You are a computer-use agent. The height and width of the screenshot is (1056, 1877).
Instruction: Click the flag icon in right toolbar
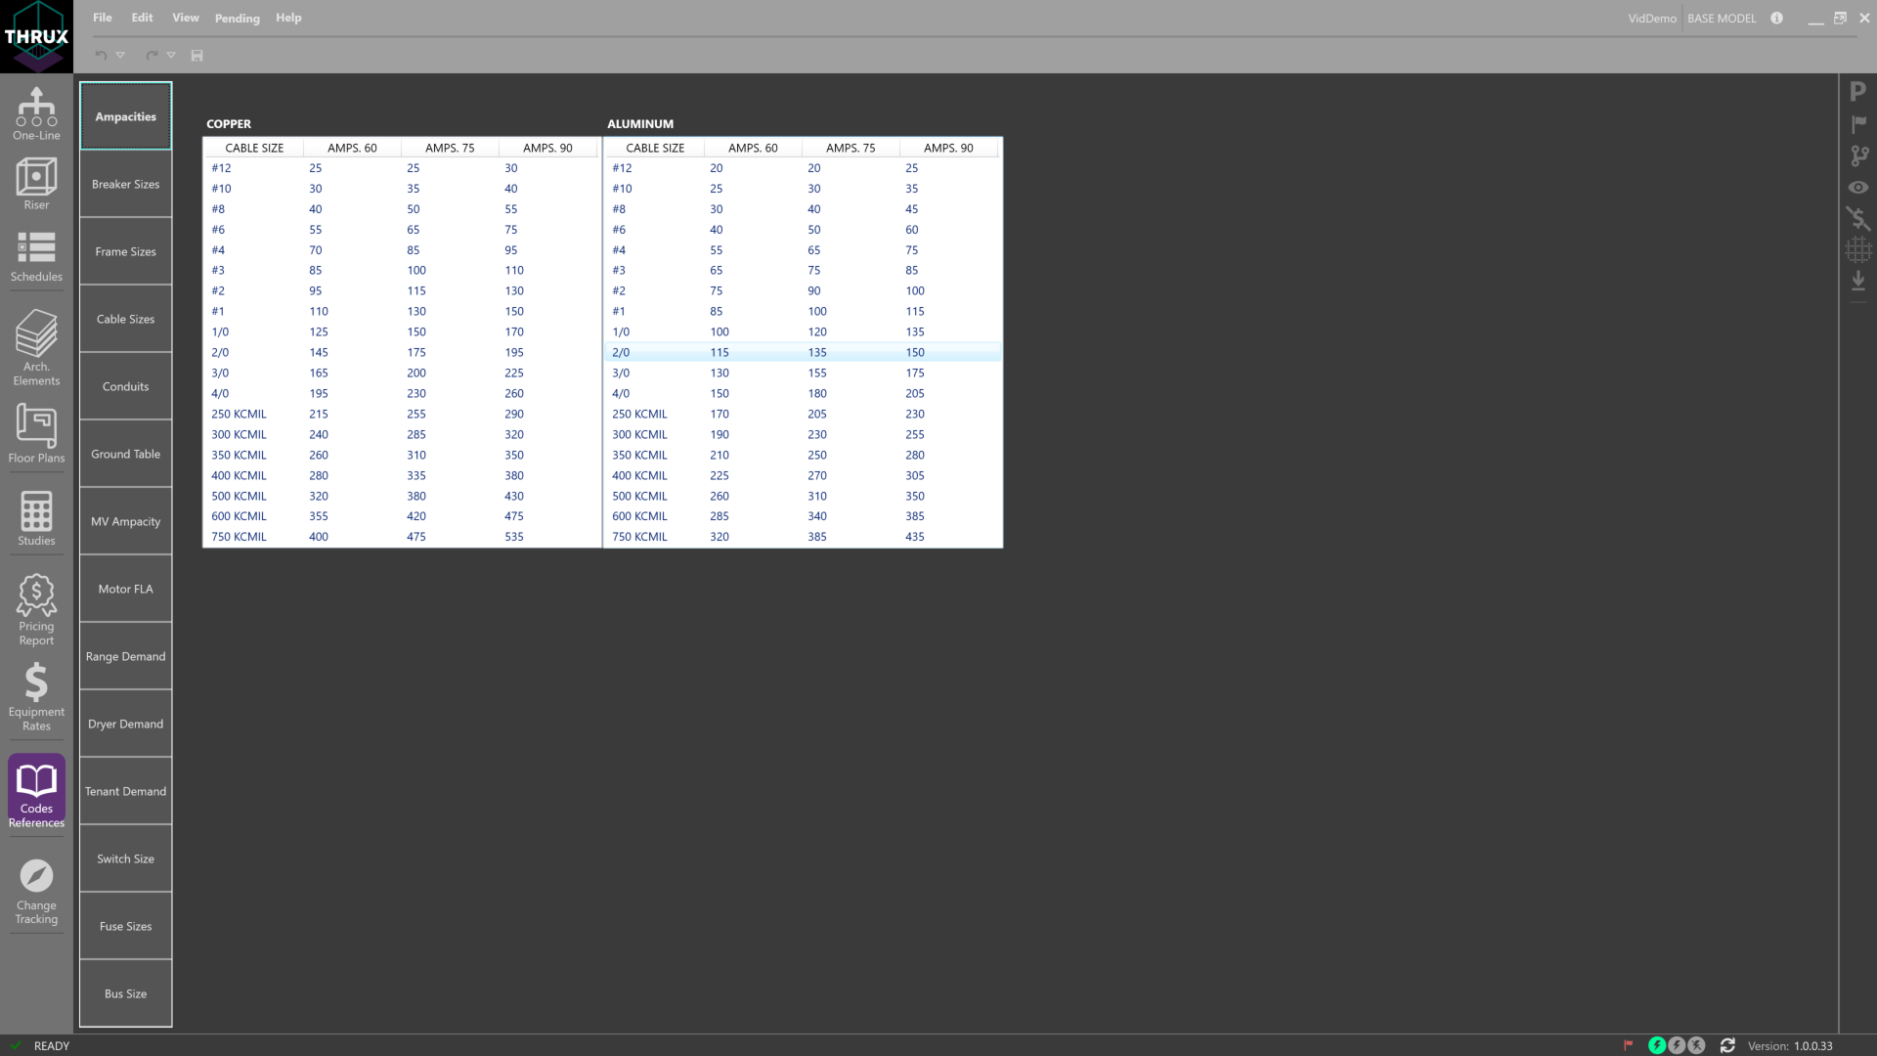pos(1857,124)
